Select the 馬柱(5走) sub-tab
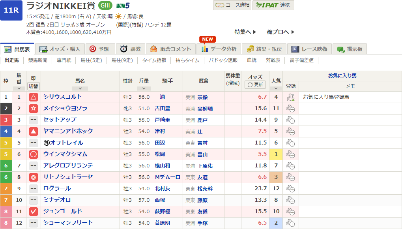The width and height of the screenshot is (402, 229). [x=91, y=60]
